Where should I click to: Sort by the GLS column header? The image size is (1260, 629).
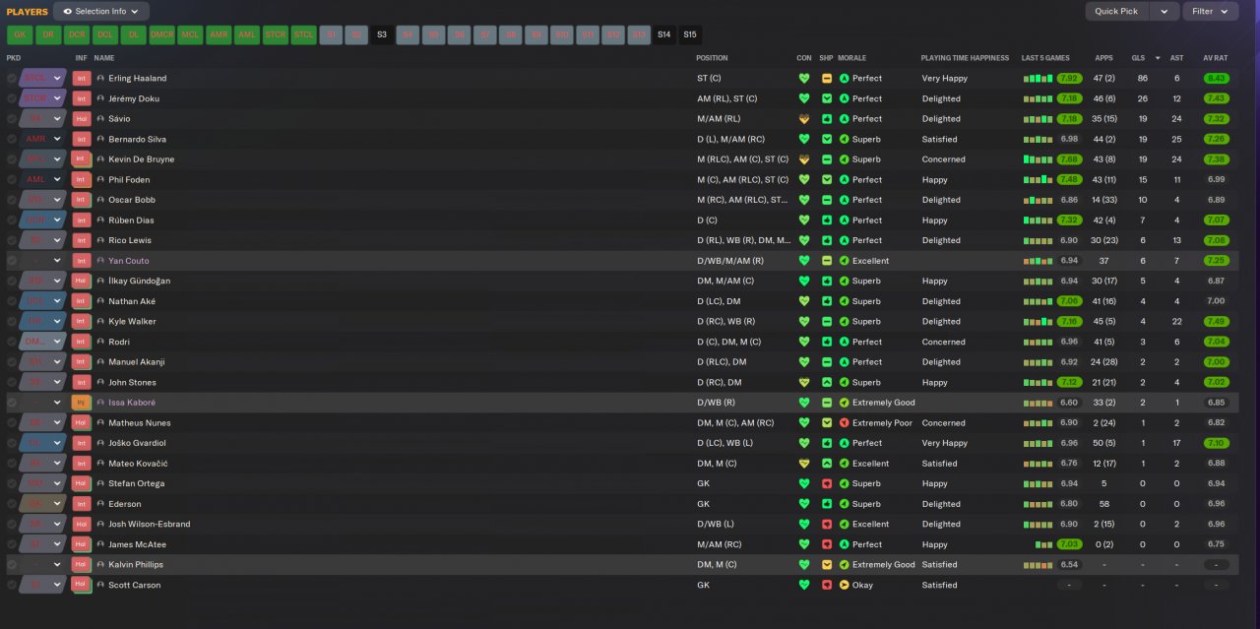(1138, 58)
